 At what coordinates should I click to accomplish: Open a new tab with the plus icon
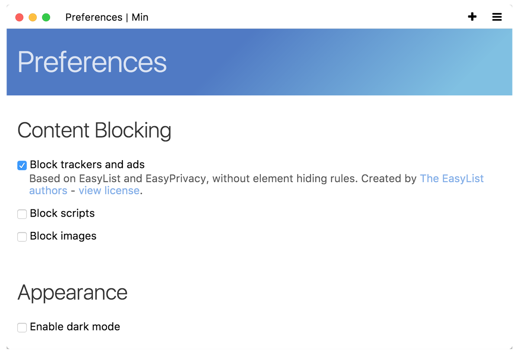472,17
